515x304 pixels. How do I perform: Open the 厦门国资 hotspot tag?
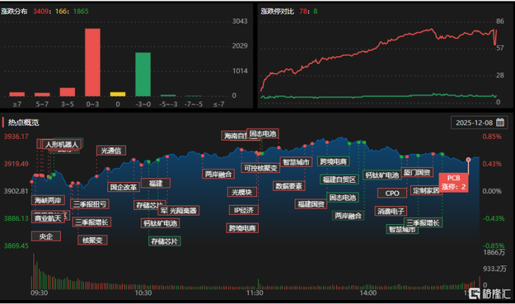tap(417, 172)
